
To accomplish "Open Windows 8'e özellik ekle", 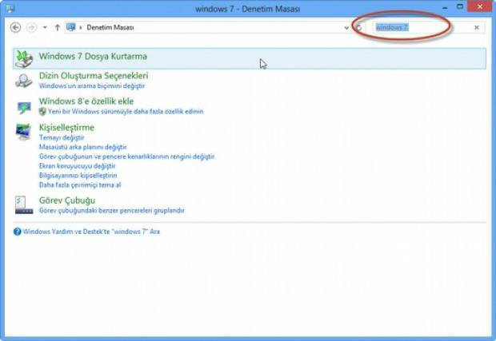I will tap(86, 101).
